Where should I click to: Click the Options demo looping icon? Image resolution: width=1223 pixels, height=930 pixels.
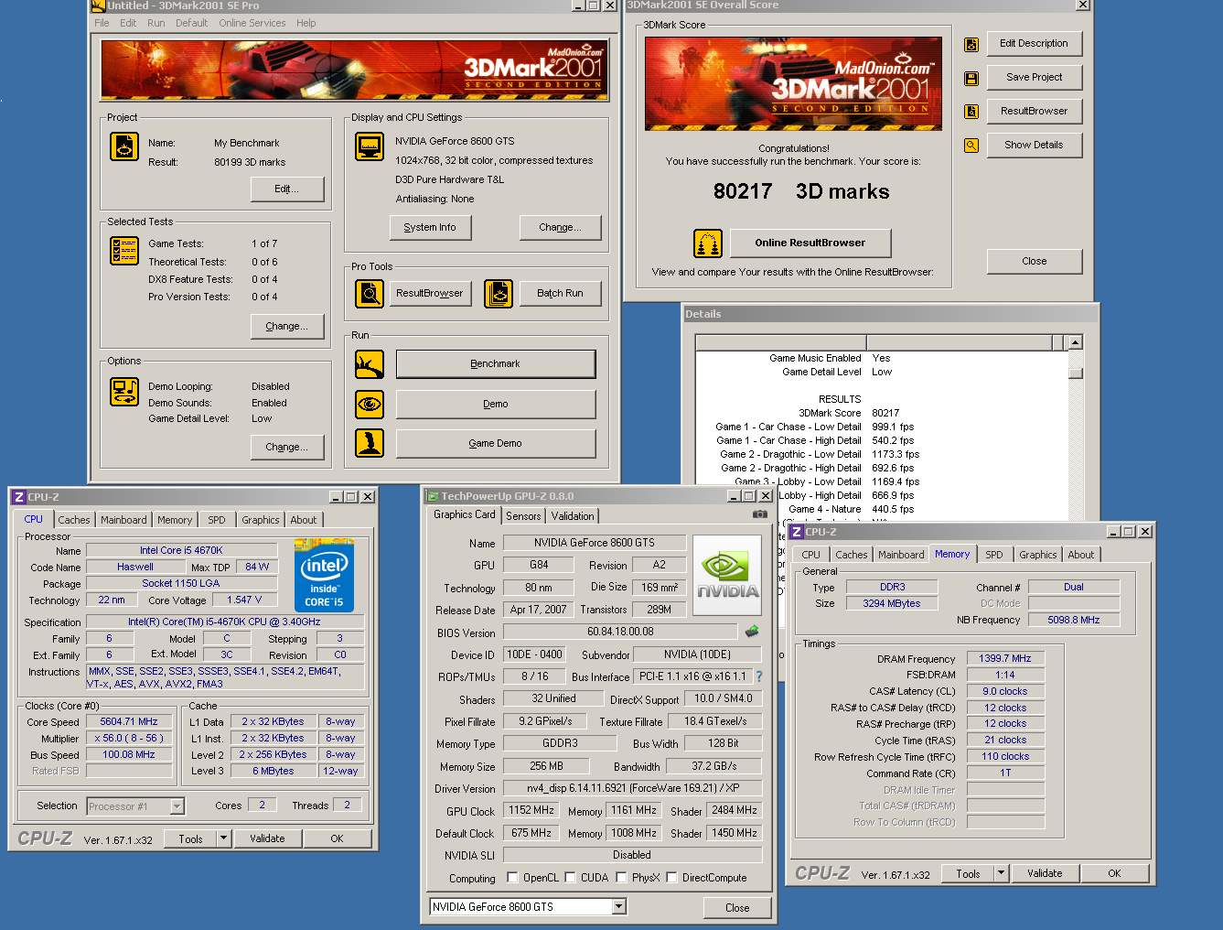tap(123, 391)
